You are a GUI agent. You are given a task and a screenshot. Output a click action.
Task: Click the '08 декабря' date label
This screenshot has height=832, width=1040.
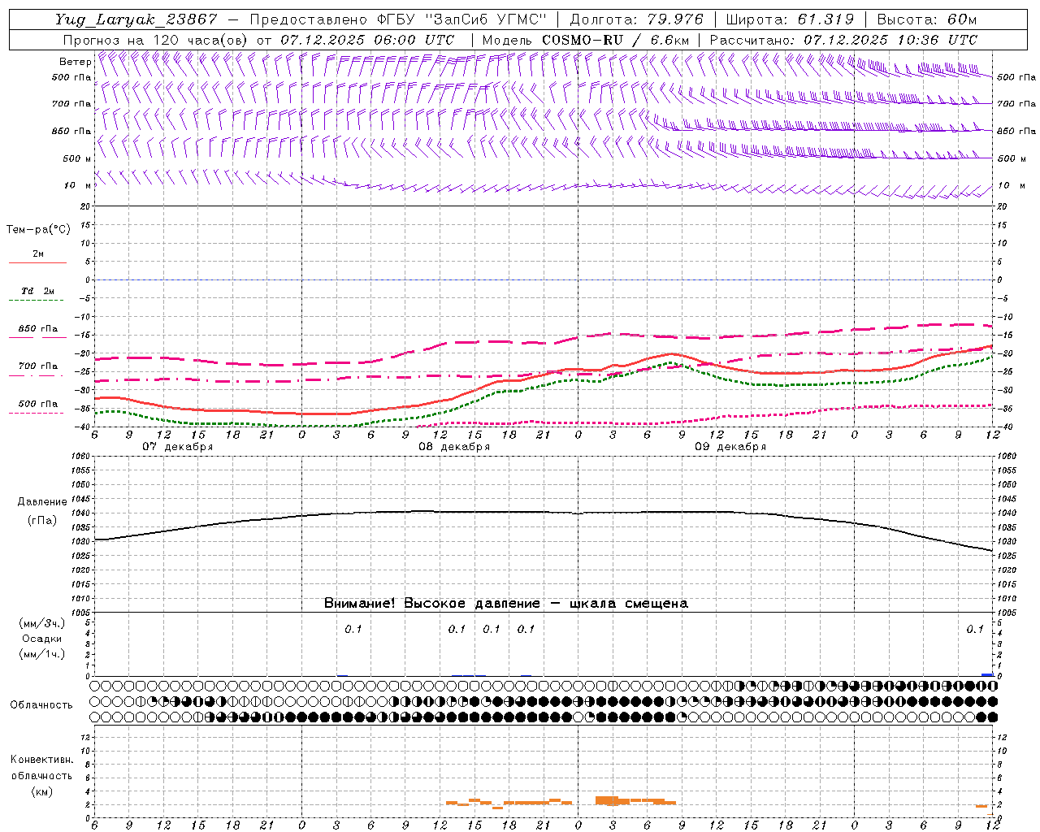454,447
